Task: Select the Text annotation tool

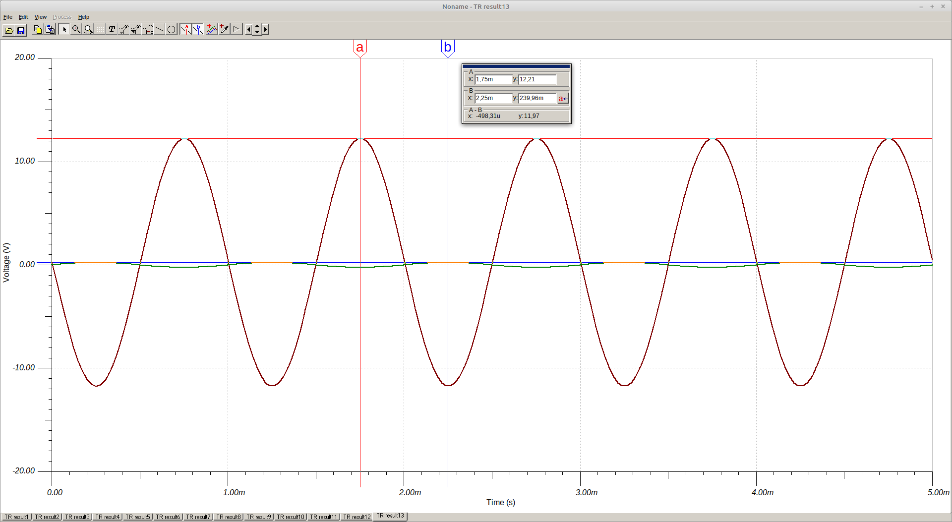Action: click(112, 30)
